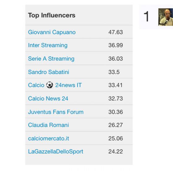Select Claudia Romani influencer link
The width and height of the screenshot is (173, 173).
pos(49,125)
